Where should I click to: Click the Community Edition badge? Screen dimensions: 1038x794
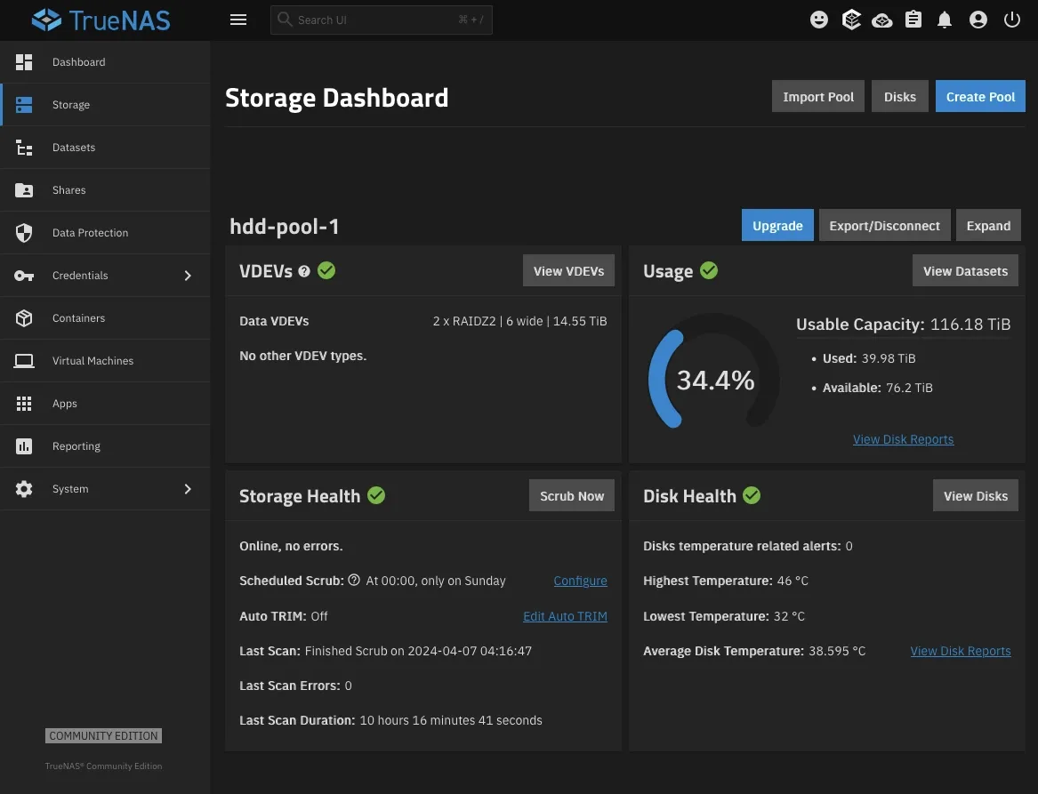pyautogui.click(x=103, y=736)
